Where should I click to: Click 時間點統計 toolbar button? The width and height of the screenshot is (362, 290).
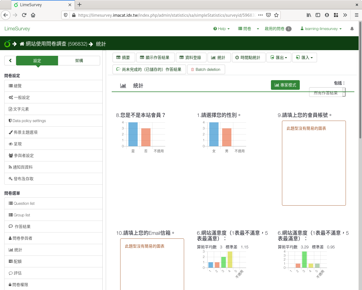(249, 57)
